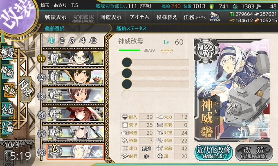Open the 工廠 factory sidebar icon

click(7, 127)
